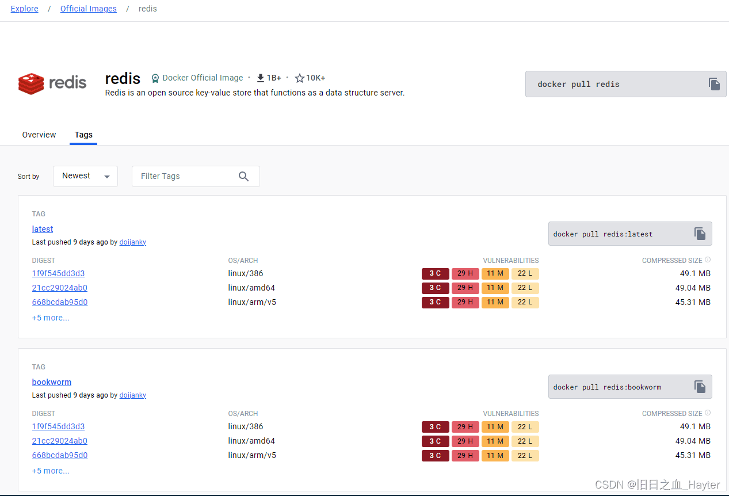Click the redis heading title
The height and width of the screenshot is (496, 729).
tap(123, 78)
